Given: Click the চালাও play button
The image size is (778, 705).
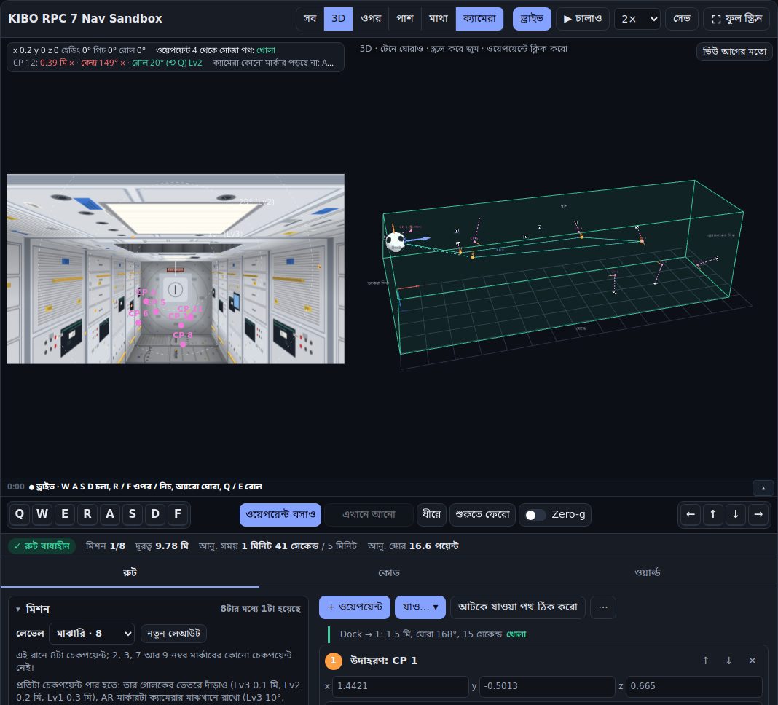Looking at the screenshot, I should 583,19.
